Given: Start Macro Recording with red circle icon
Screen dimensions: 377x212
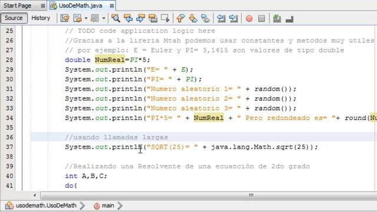Looking at the screenshot, I should tap(249, 18).
